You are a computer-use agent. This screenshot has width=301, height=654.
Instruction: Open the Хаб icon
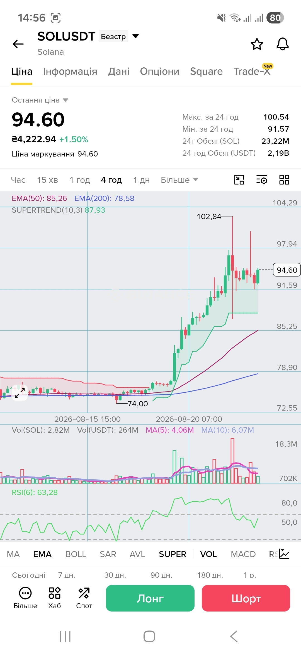[55, 598]
